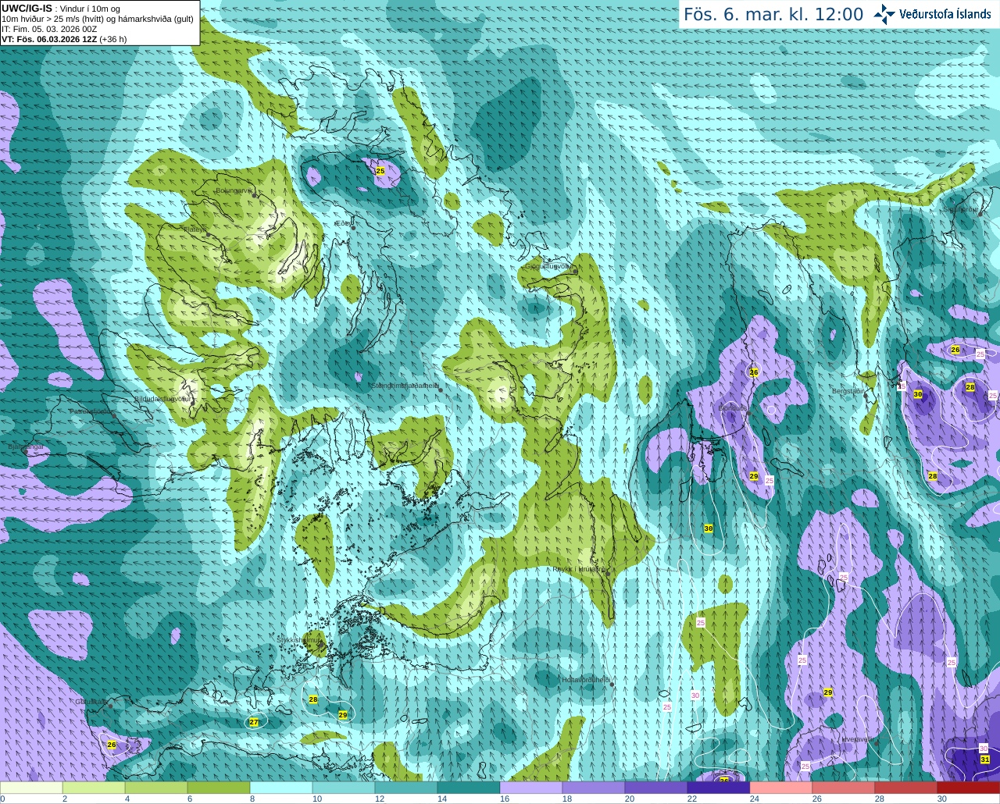Click the 26–28 m/s salmon legend swatch
Image resolution: width=1000 pixels, height=804 pixels.
844,788
